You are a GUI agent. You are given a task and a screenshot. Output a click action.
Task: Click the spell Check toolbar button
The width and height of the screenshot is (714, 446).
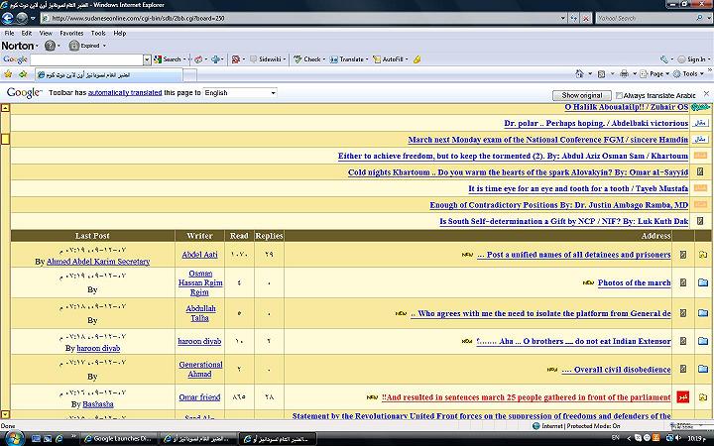tap(307, 59)
